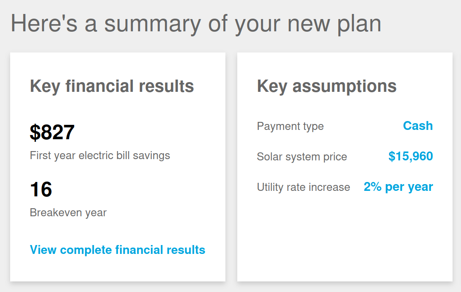Select the $827 savings amount
The height and width of the screenshot is (292, 461).
(52, 132)
